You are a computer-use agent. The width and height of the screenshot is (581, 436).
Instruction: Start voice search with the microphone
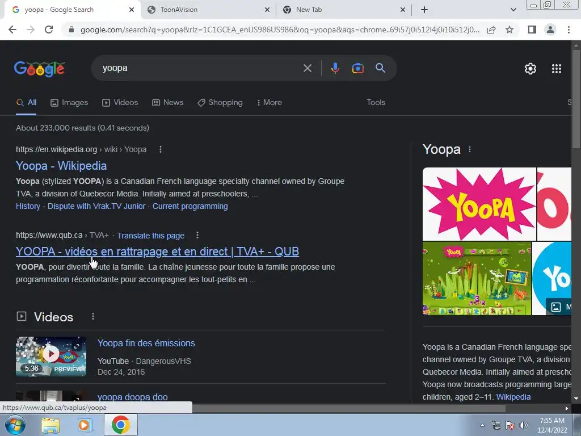[x=335, y=68]
